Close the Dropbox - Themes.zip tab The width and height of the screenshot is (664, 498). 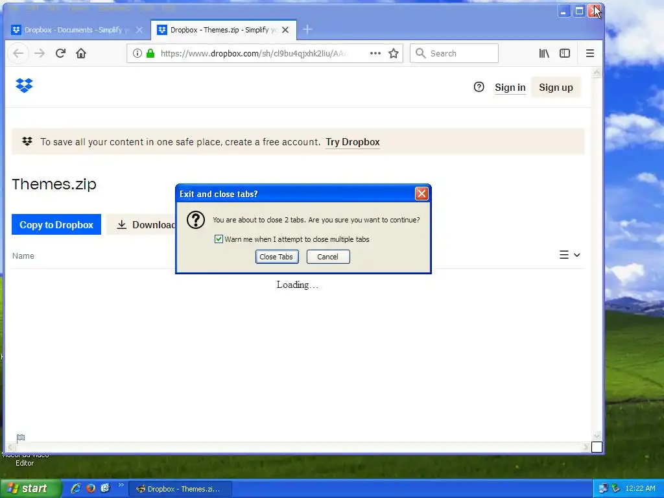[x=285, y=30]
